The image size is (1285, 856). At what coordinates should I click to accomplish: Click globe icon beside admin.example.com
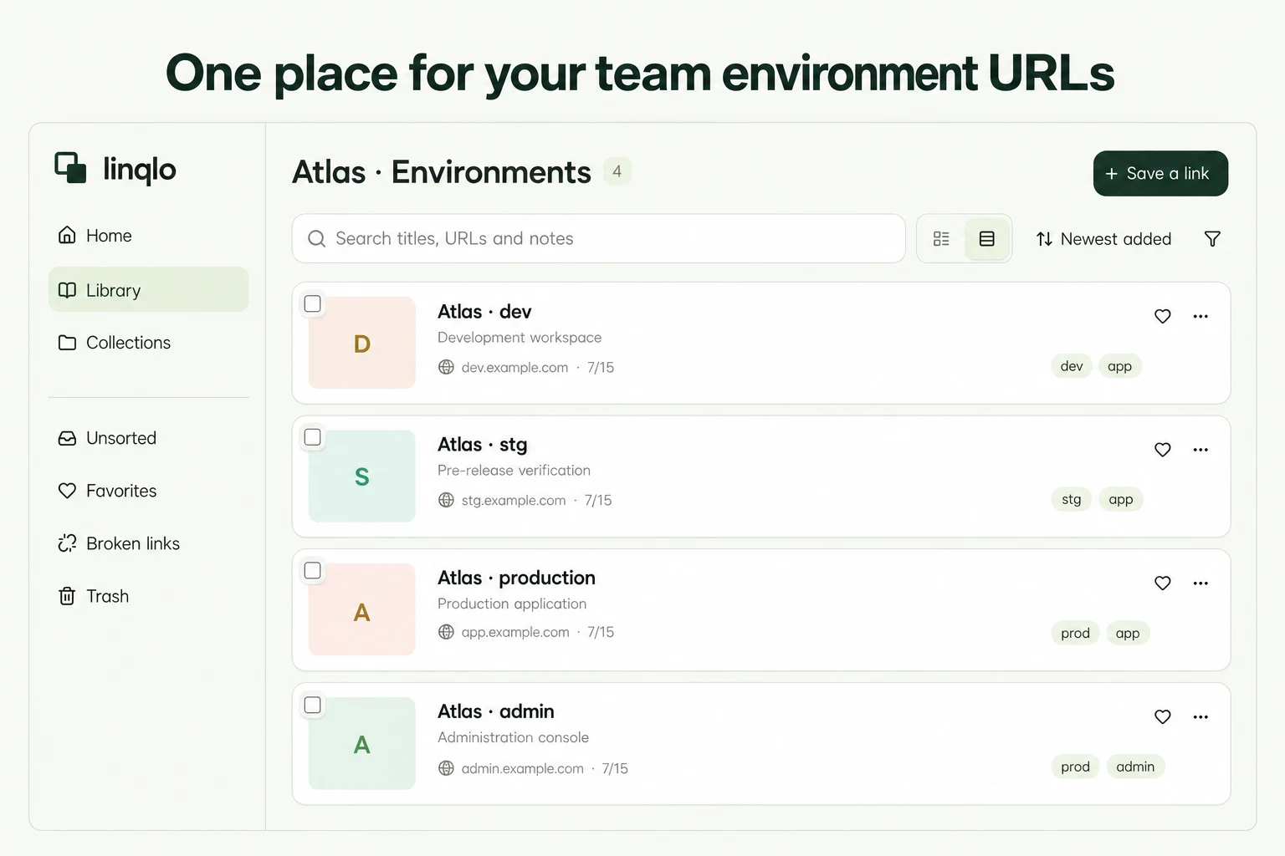pos(447,768)
